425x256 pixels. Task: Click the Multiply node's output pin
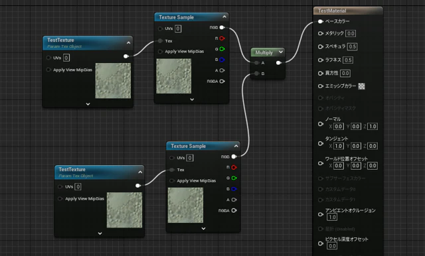click(278, 63)
